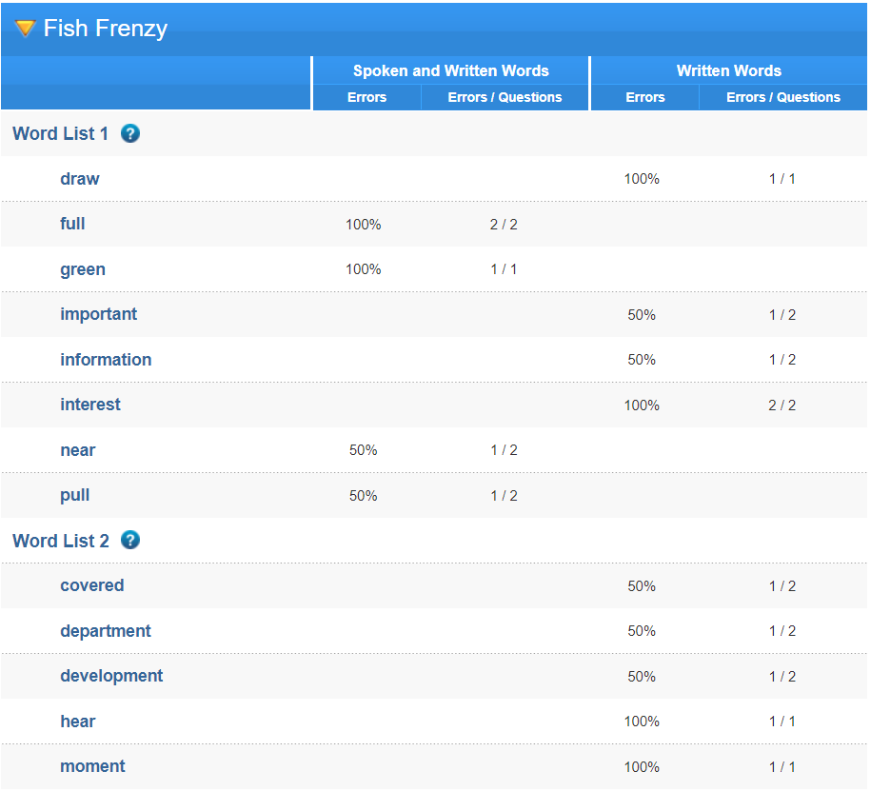871x791 pixels.
Task: Select the Written Words column group header
Action: click(729, 70)
